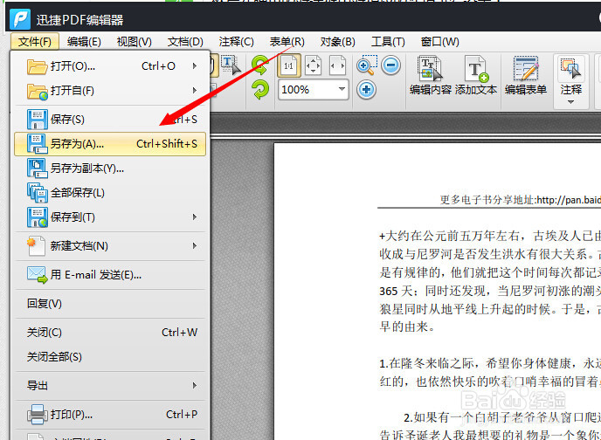Image resolution: width=601 pixels, height=440 pixels.
Task: Choose 打开(O)... from the file menu
Action: click(x=110, y=66)
